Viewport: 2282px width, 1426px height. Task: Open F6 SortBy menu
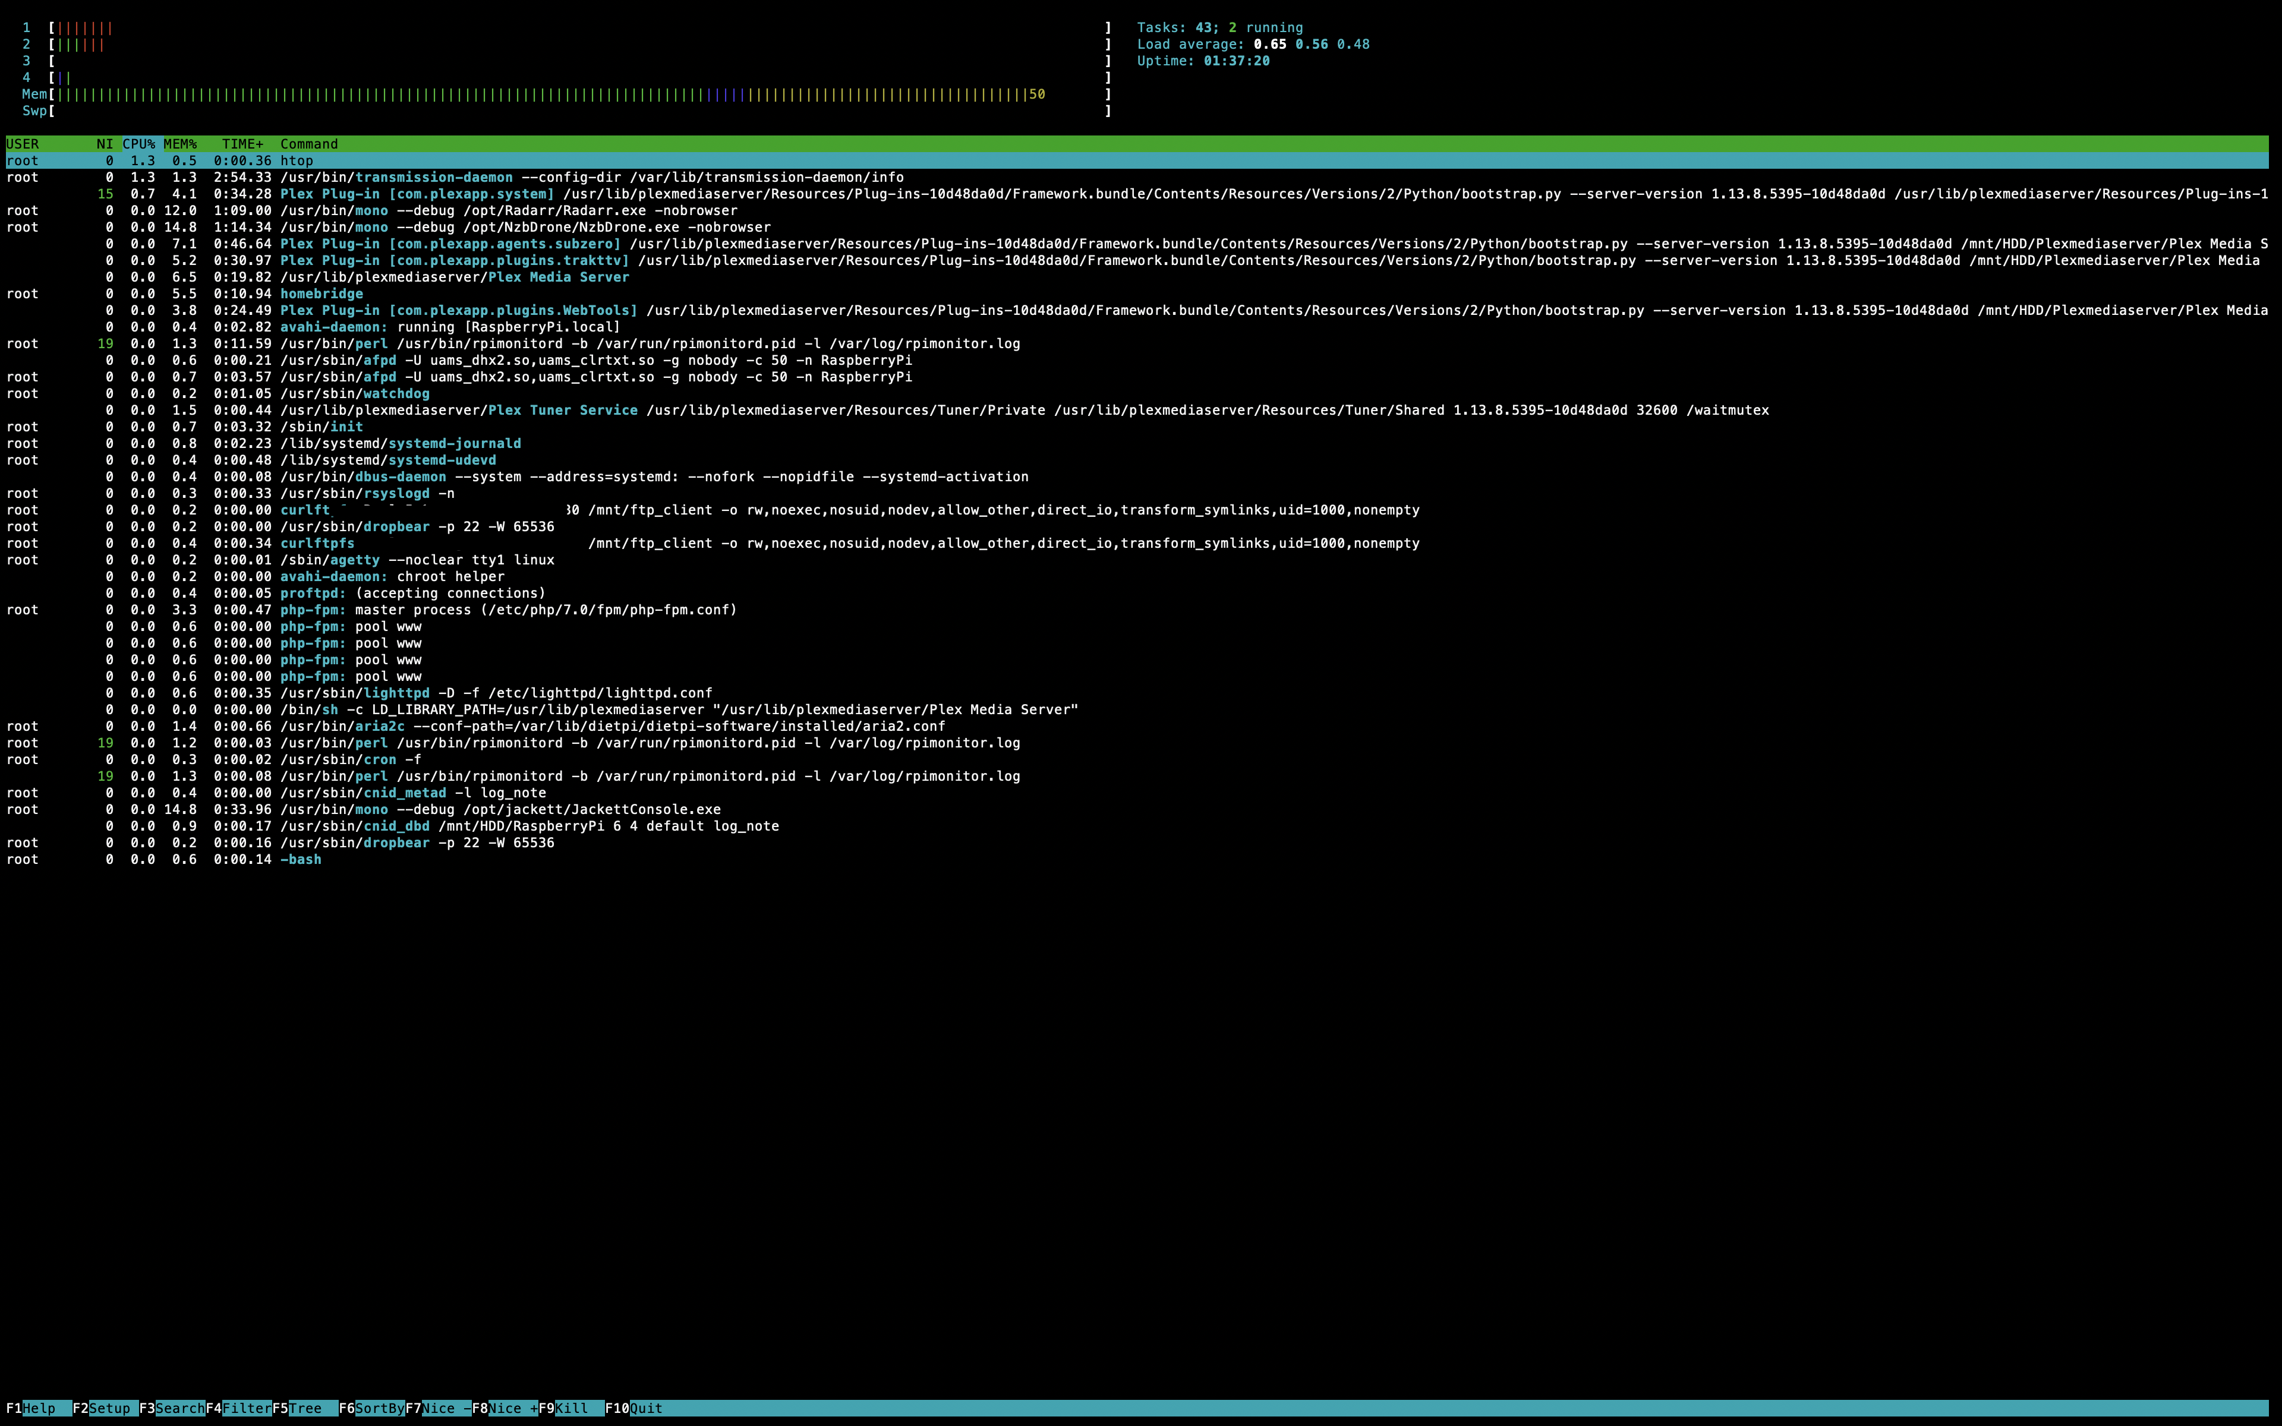point(371,1408)
